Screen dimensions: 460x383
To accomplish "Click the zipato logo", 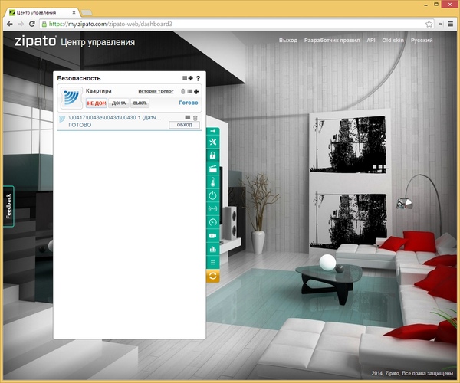I will coord(35,41).
